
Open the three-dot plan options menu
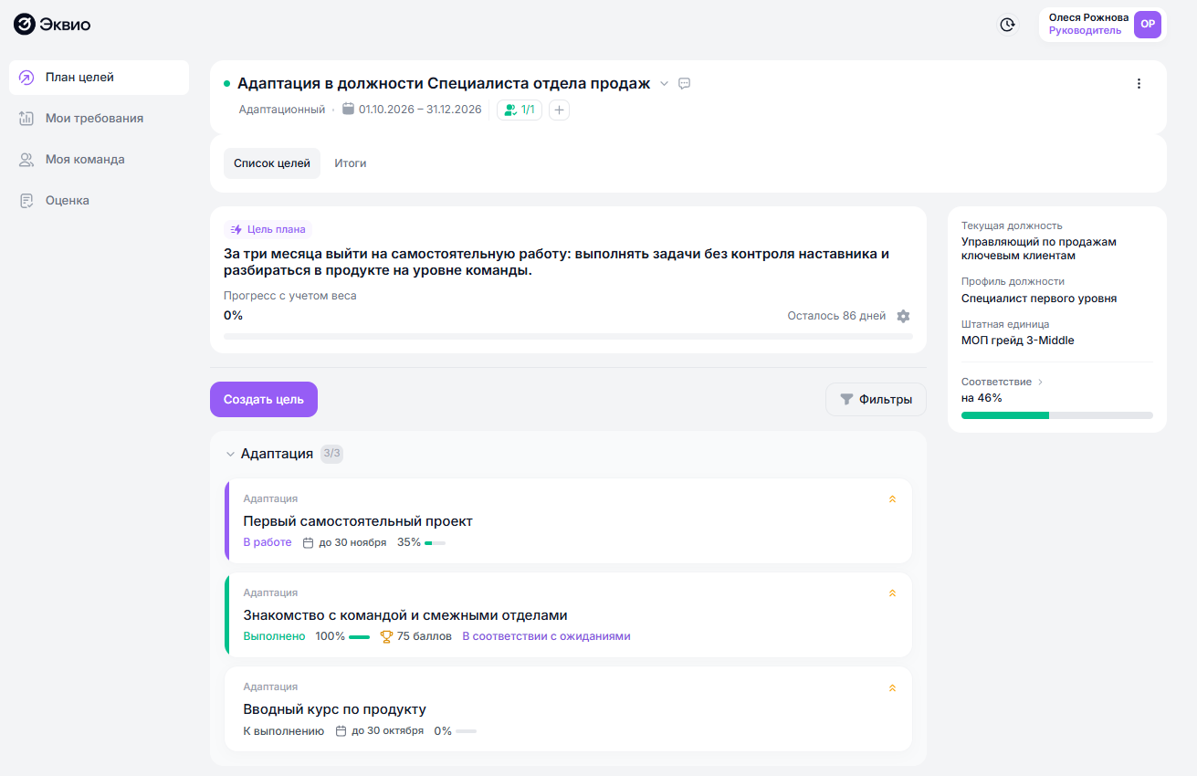tap(1139, 84)
